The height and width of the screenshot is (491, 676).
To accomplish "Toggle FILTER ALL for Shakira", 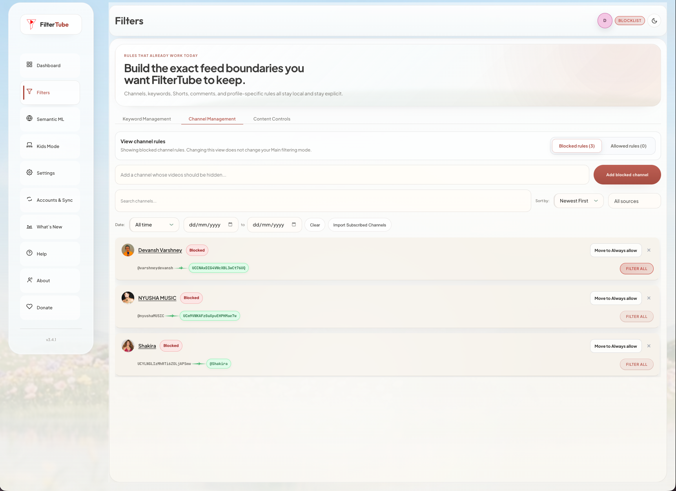I will [636, 365].
